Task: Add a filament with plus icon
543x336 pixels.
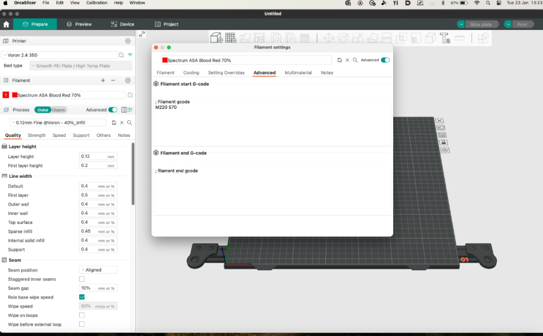Action: click(103, 80)
